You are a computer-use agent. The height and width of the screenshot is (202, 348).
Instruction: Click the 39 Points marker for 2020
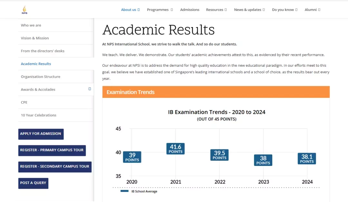[x=132, y=157]
